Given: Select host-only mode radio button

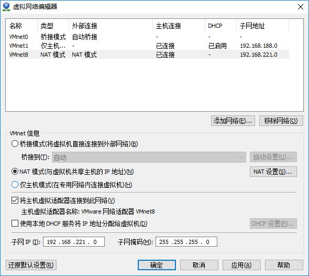Looking at the screenshot, I should click(x=15, y=185).
